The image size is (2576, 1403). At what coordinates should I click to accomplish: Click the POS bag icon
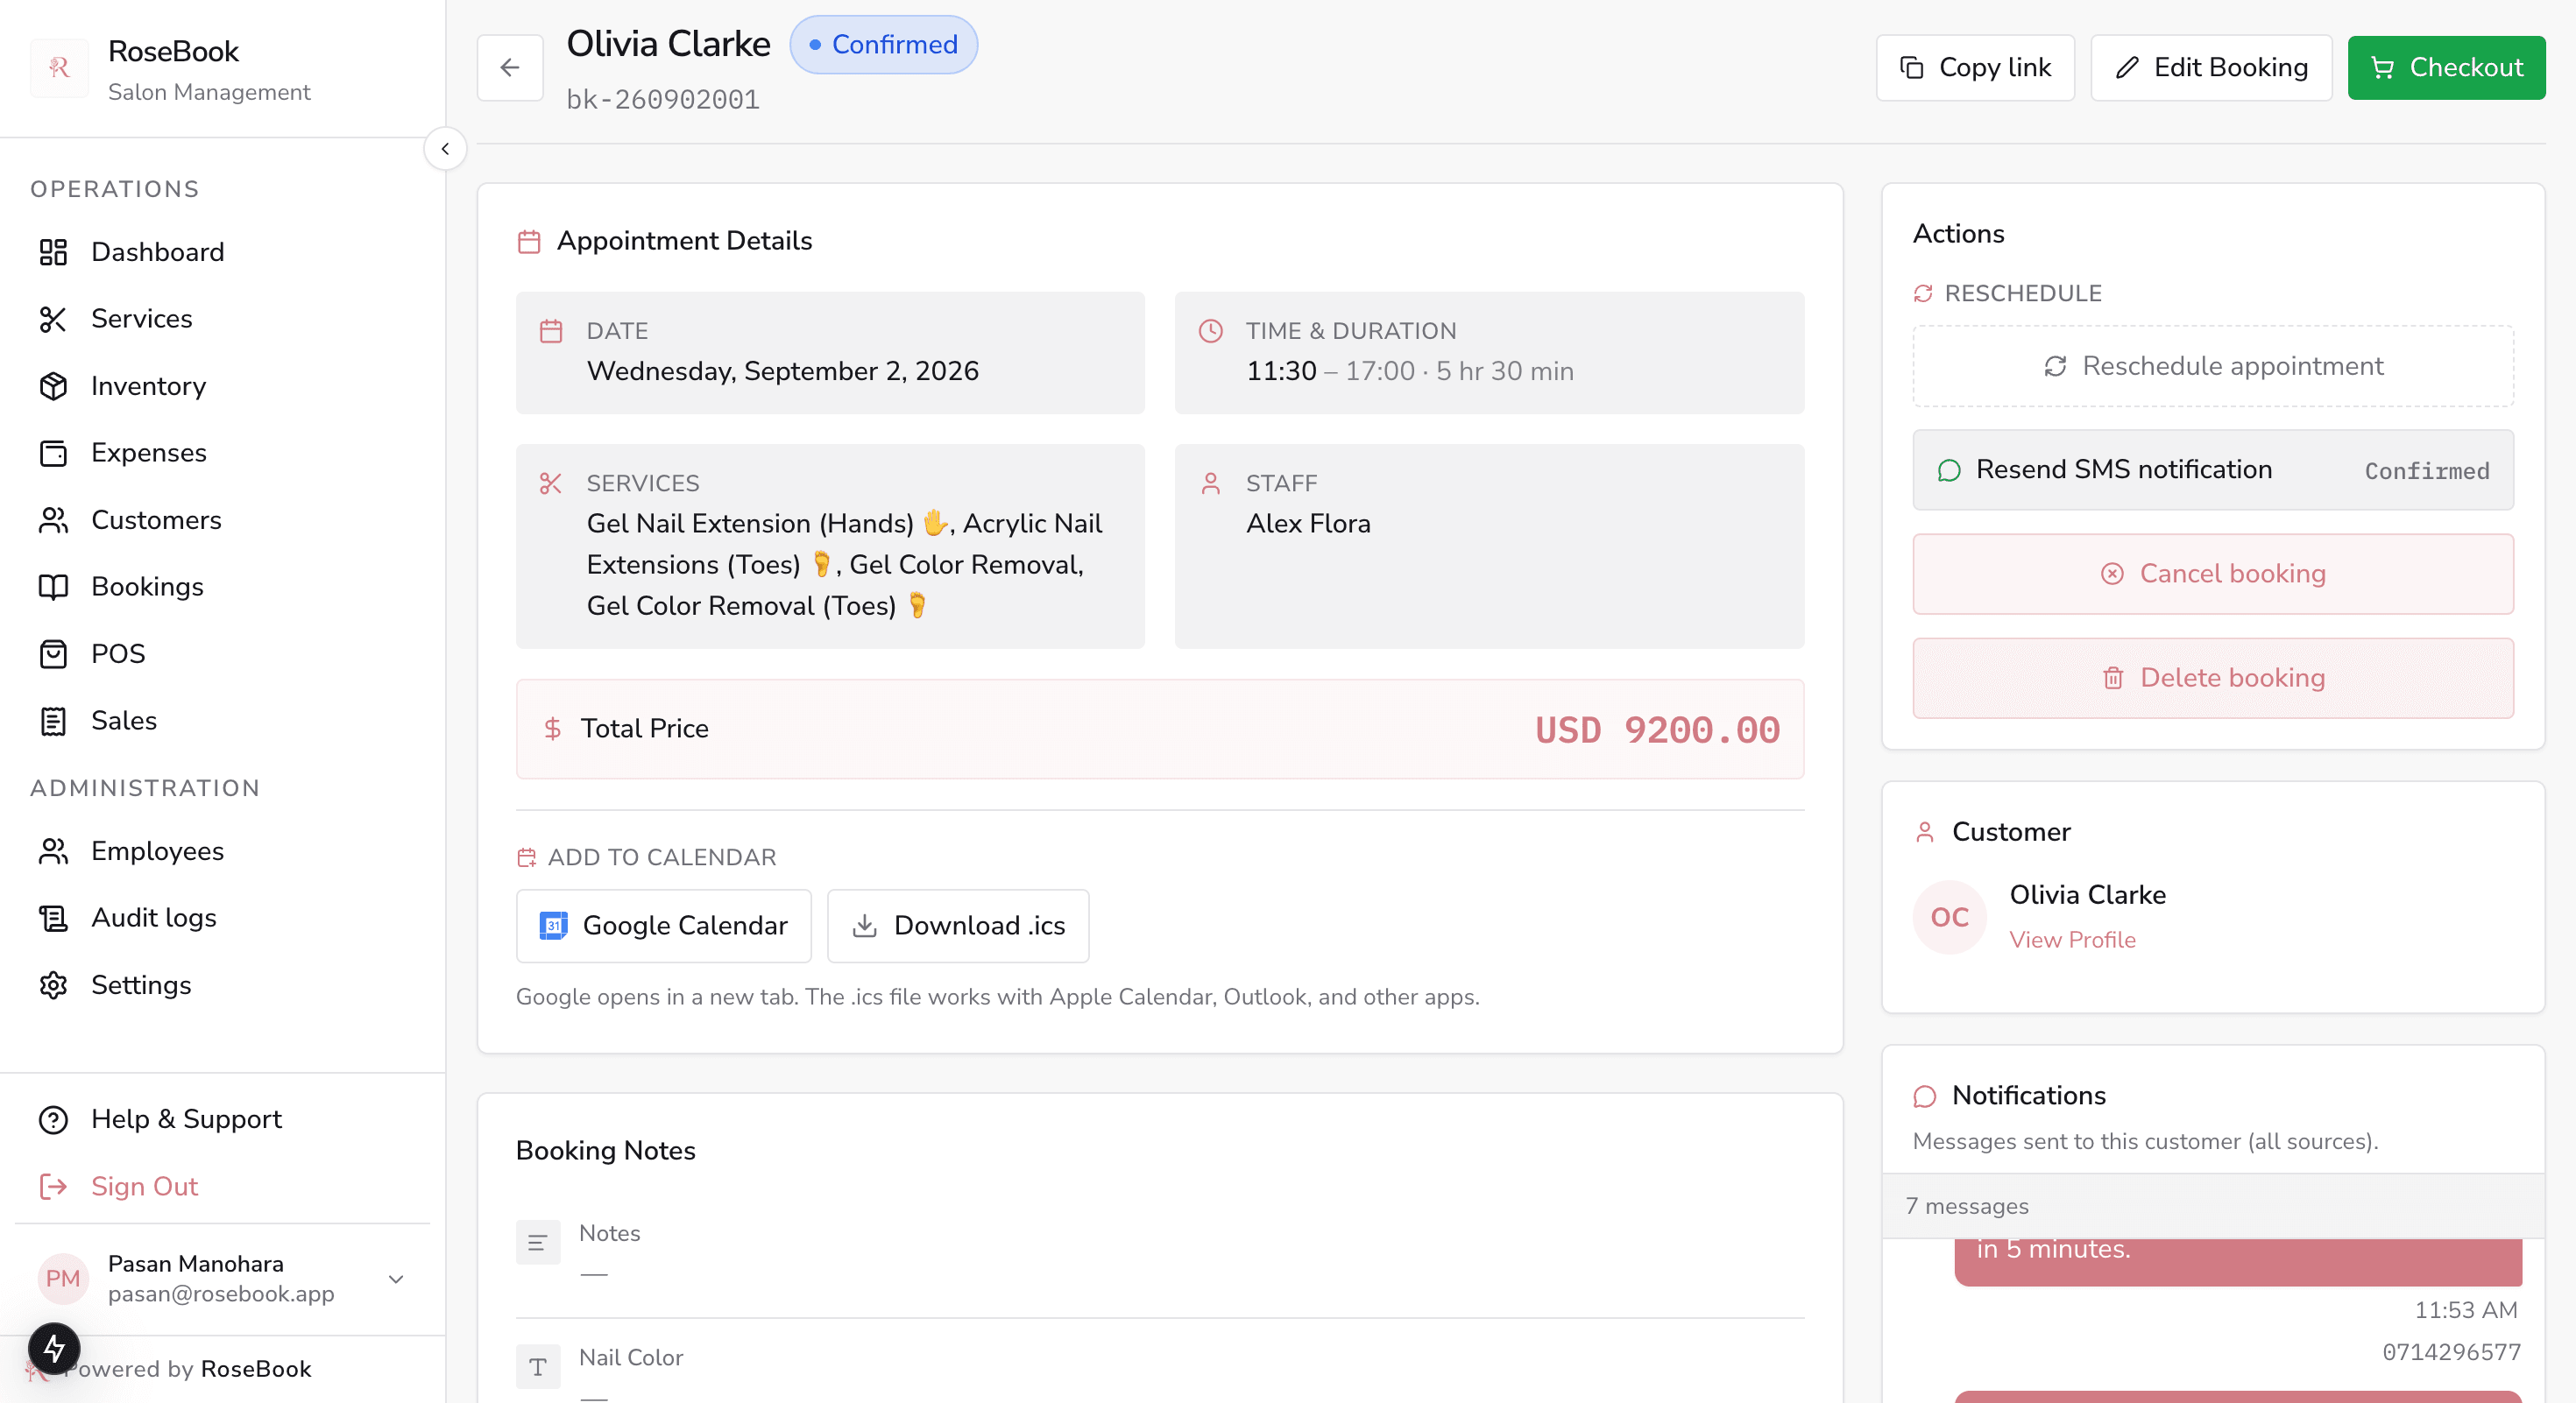[x=53, y=653]
